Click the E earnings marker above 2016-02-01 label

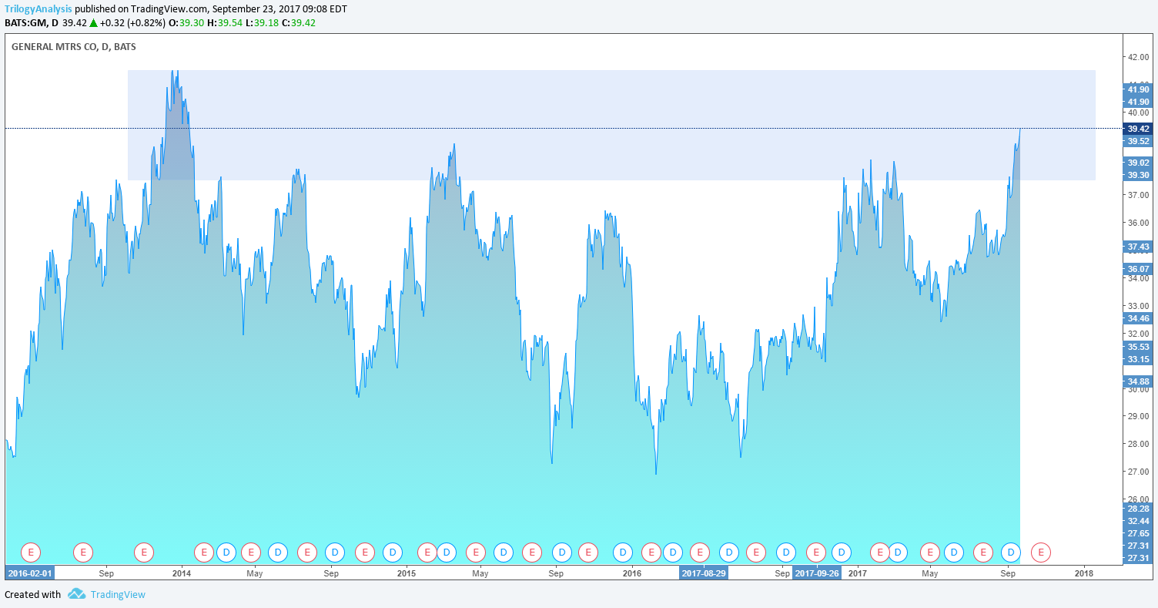click(30, 552)
